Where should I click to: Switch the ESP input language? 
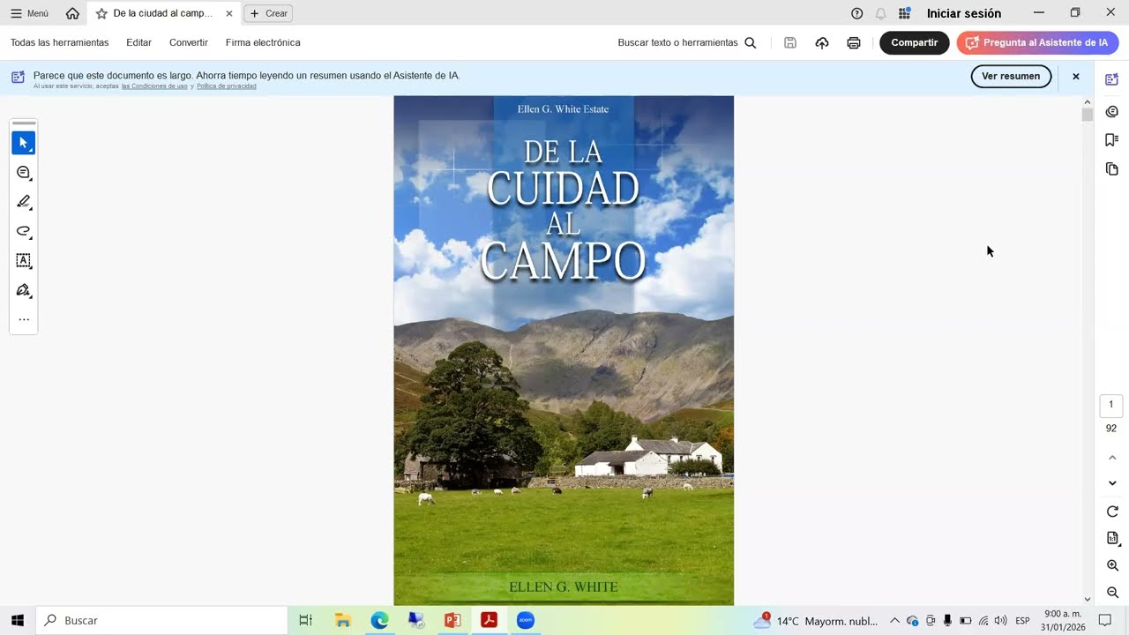click(x=1022, y=621)
